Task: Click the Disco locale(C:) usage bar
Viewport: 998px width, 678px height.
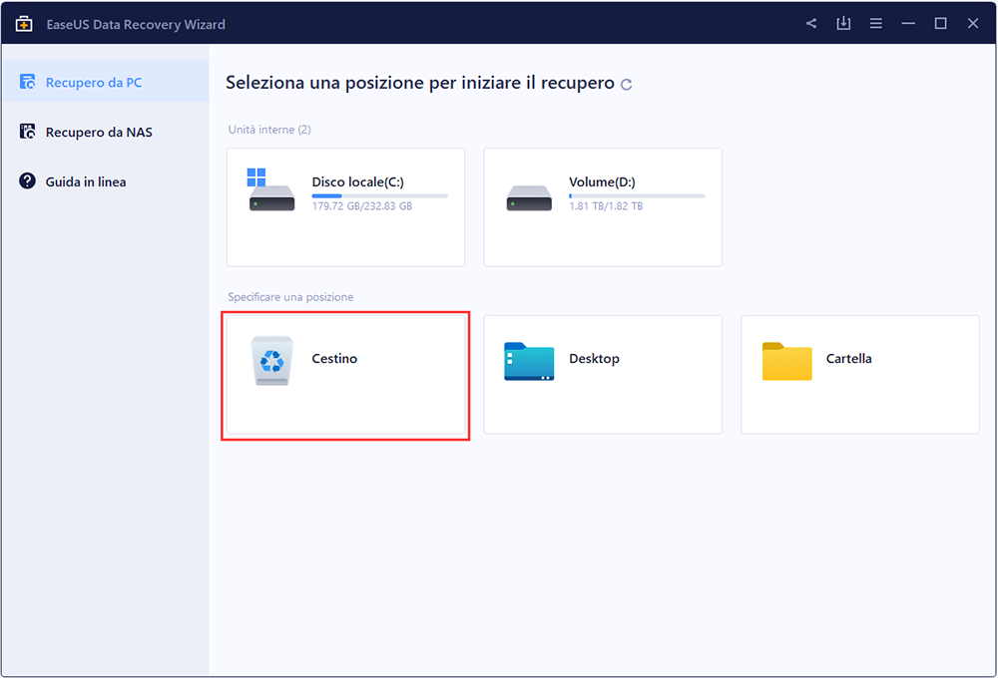Action: coord(380,195)
